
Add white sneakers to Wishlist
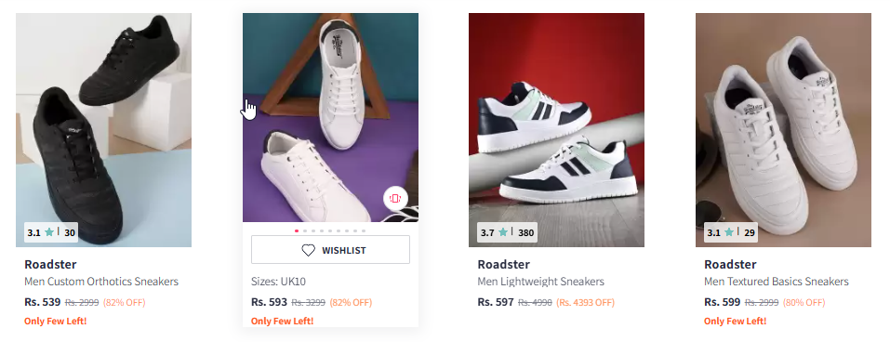330,250
